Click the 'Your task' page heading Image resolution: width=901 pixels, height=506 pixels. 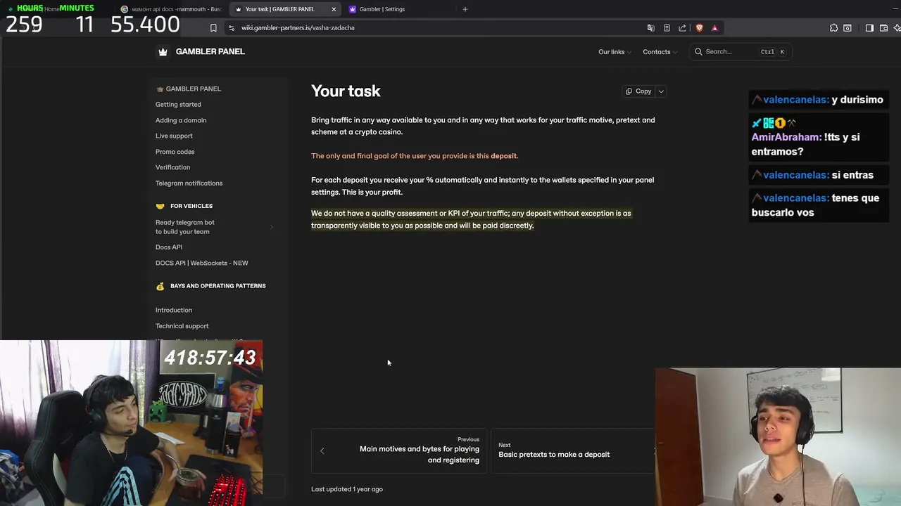[x=346, y=91]
